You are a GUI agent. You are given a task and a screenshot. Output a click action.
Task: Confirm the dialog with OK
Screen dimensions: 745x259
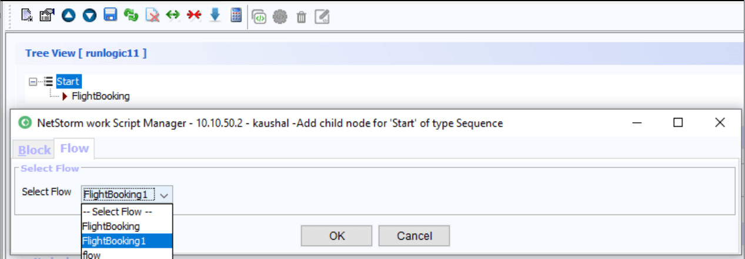(337, 236)
